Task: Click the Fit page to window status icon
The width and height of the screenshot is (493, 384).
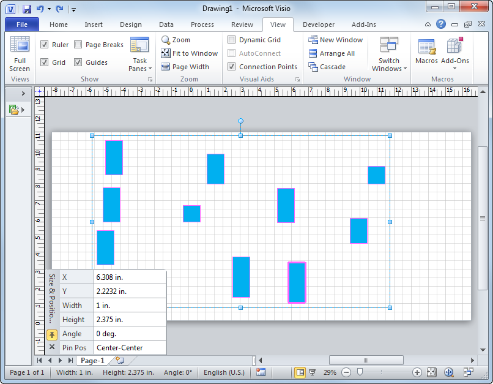Action: click(432, 372)
